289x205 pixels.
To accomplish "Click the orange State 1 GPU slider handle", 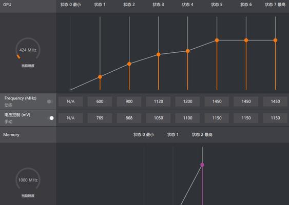I will click(x=100, y=77).
